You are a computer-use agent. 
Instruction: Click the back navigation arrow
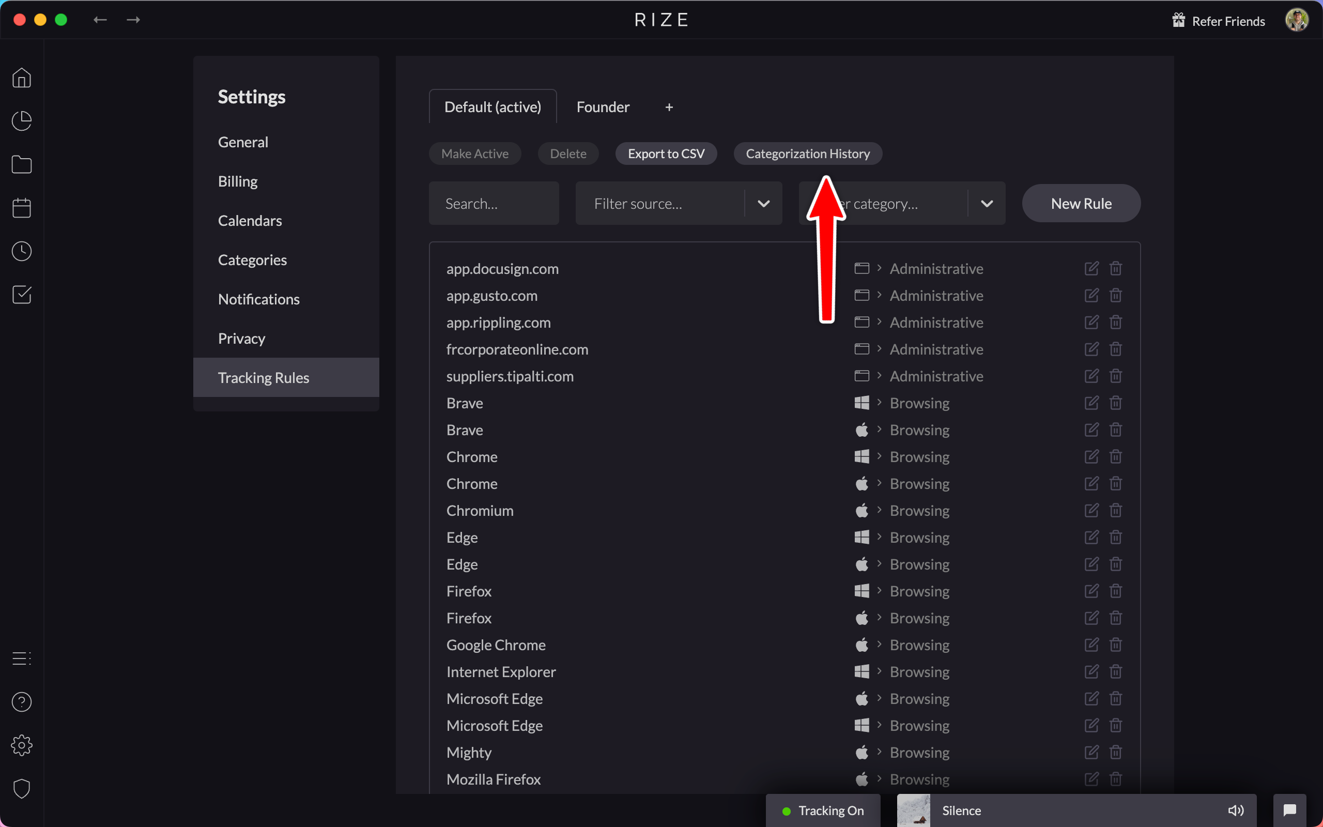coord(100,20)
